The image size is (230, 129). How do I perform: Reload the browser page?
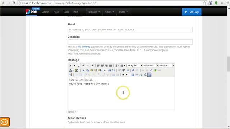pyautogui.click(x=14, y=3)
